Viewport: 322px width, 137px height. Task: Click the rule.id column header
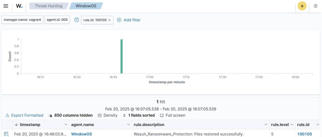coord(303,124)
